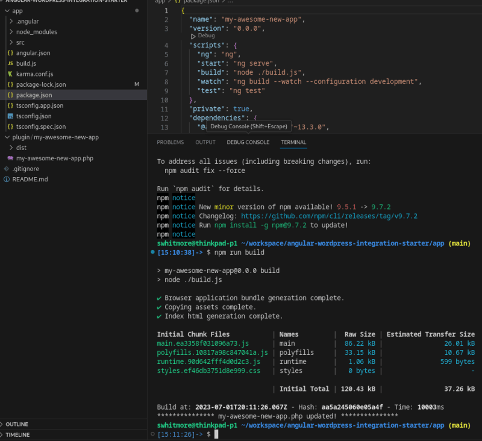Click the modified dot on the app folder
482x441 pixels.
(137, 10)
